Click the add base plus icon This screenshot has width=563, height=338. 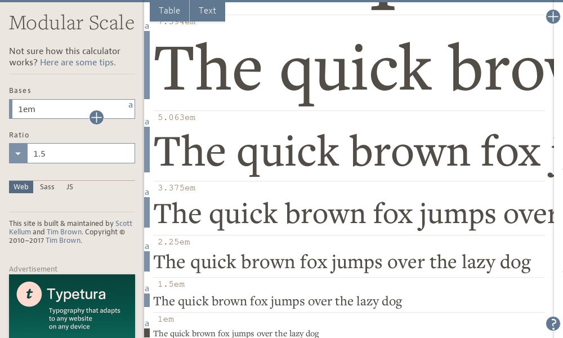(96, 117)
